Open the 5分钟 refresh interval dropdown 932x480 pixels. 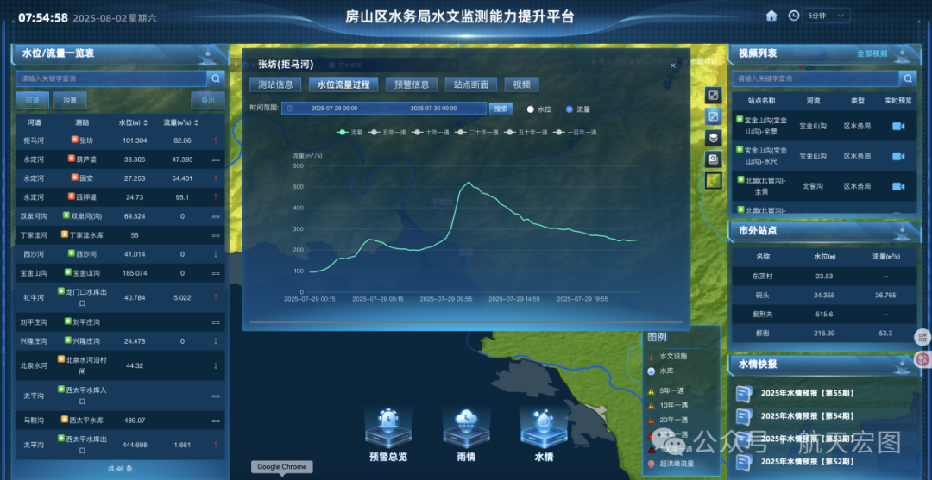pos(827,16)
